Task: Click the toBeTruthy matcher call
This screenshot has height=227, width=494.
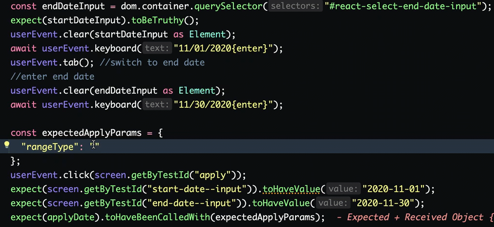Action: pyautogui.click(x=157, y=20)
